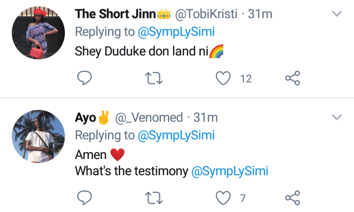The width and height of the screenshot is (354, 212).
Task: Open The Short Jinn display name
Action: (117, 14)
